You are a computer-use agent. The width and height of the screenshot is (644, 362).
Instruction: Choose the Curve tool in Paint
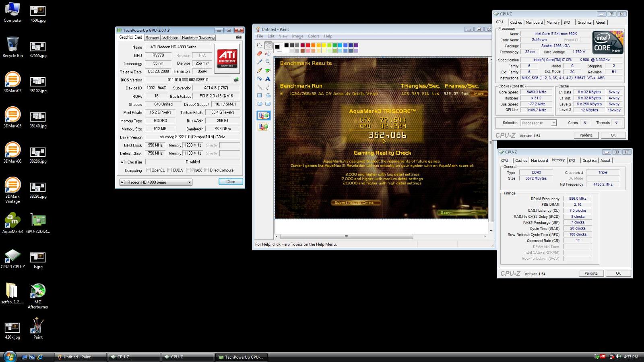[268, 87]
